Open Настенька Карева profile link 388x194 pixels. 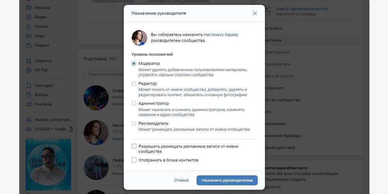pyautogui.click(x=221, y=35)
